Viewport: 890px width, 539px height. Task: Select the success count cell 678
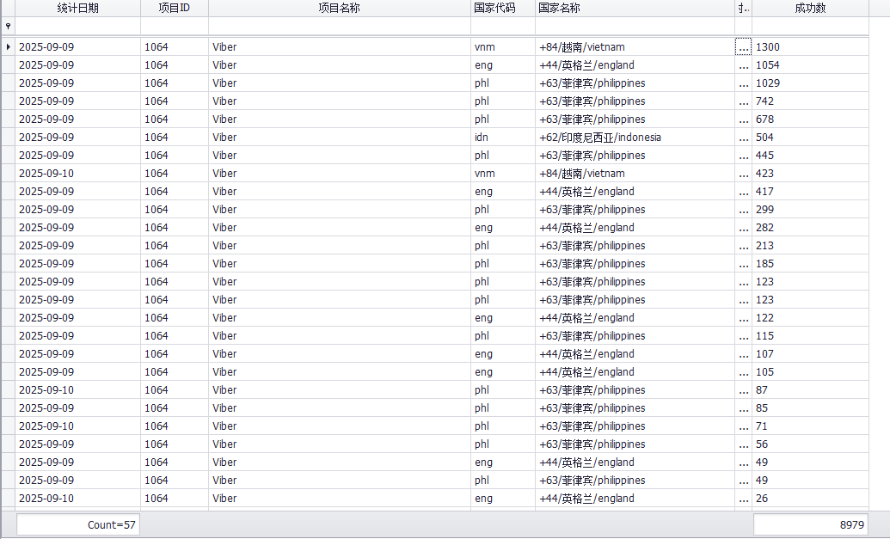point(810,119)
